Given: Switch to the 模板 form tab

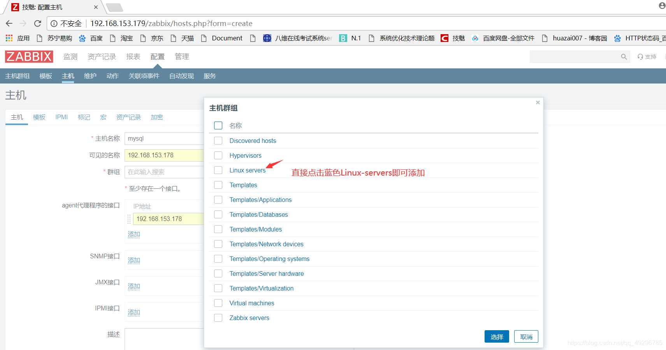Looking at the screenshot, I should click(39, 117).
